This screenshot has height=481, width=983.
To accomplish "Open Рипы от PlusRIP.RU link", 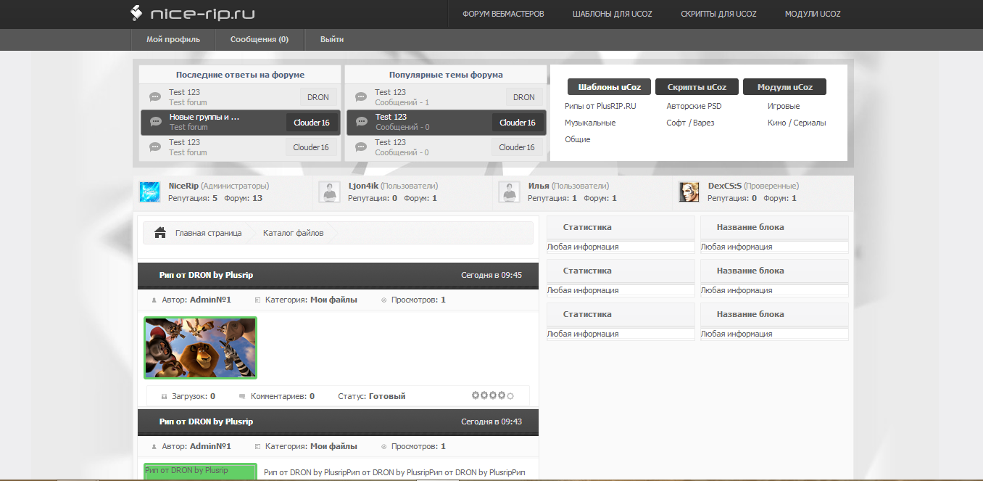I will [600, 106].
